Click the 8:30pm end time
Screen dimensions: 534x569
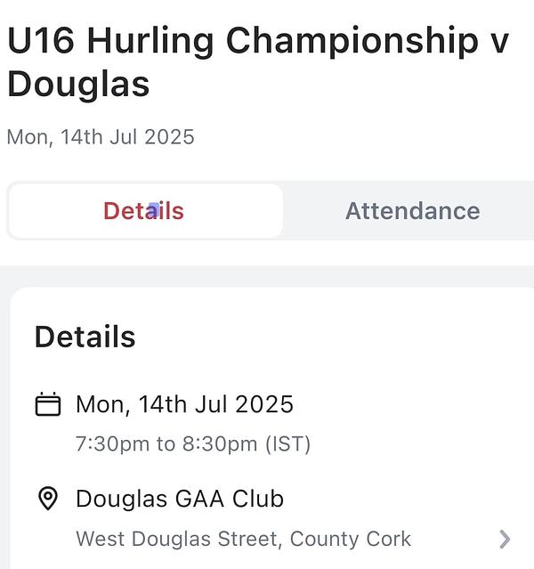(x=220, y=443)
